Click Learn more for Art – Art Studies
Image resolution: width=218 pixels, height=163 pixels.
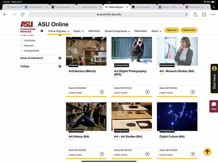pyautogui.click(x=120, y=155)
